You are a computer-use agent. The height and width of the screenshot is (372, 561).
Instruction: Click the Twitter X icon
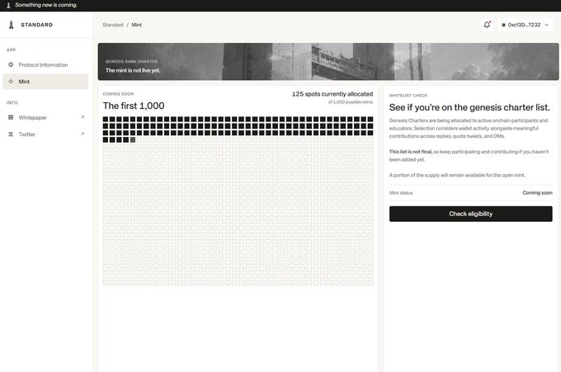point(11,134)
